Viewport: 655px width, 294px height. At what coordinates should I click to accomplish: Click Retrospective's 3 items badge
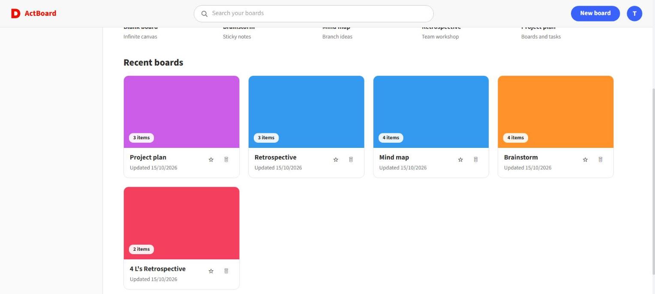(x=266, y=138)
